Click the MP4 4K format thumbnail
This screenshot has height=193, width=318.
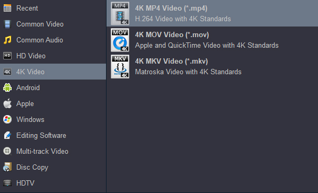[x=120, y=13]
